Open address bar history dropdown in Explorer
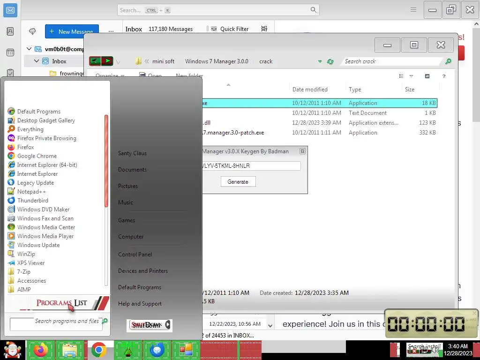This screenshot has width=480, height=360. click(320, 61)
